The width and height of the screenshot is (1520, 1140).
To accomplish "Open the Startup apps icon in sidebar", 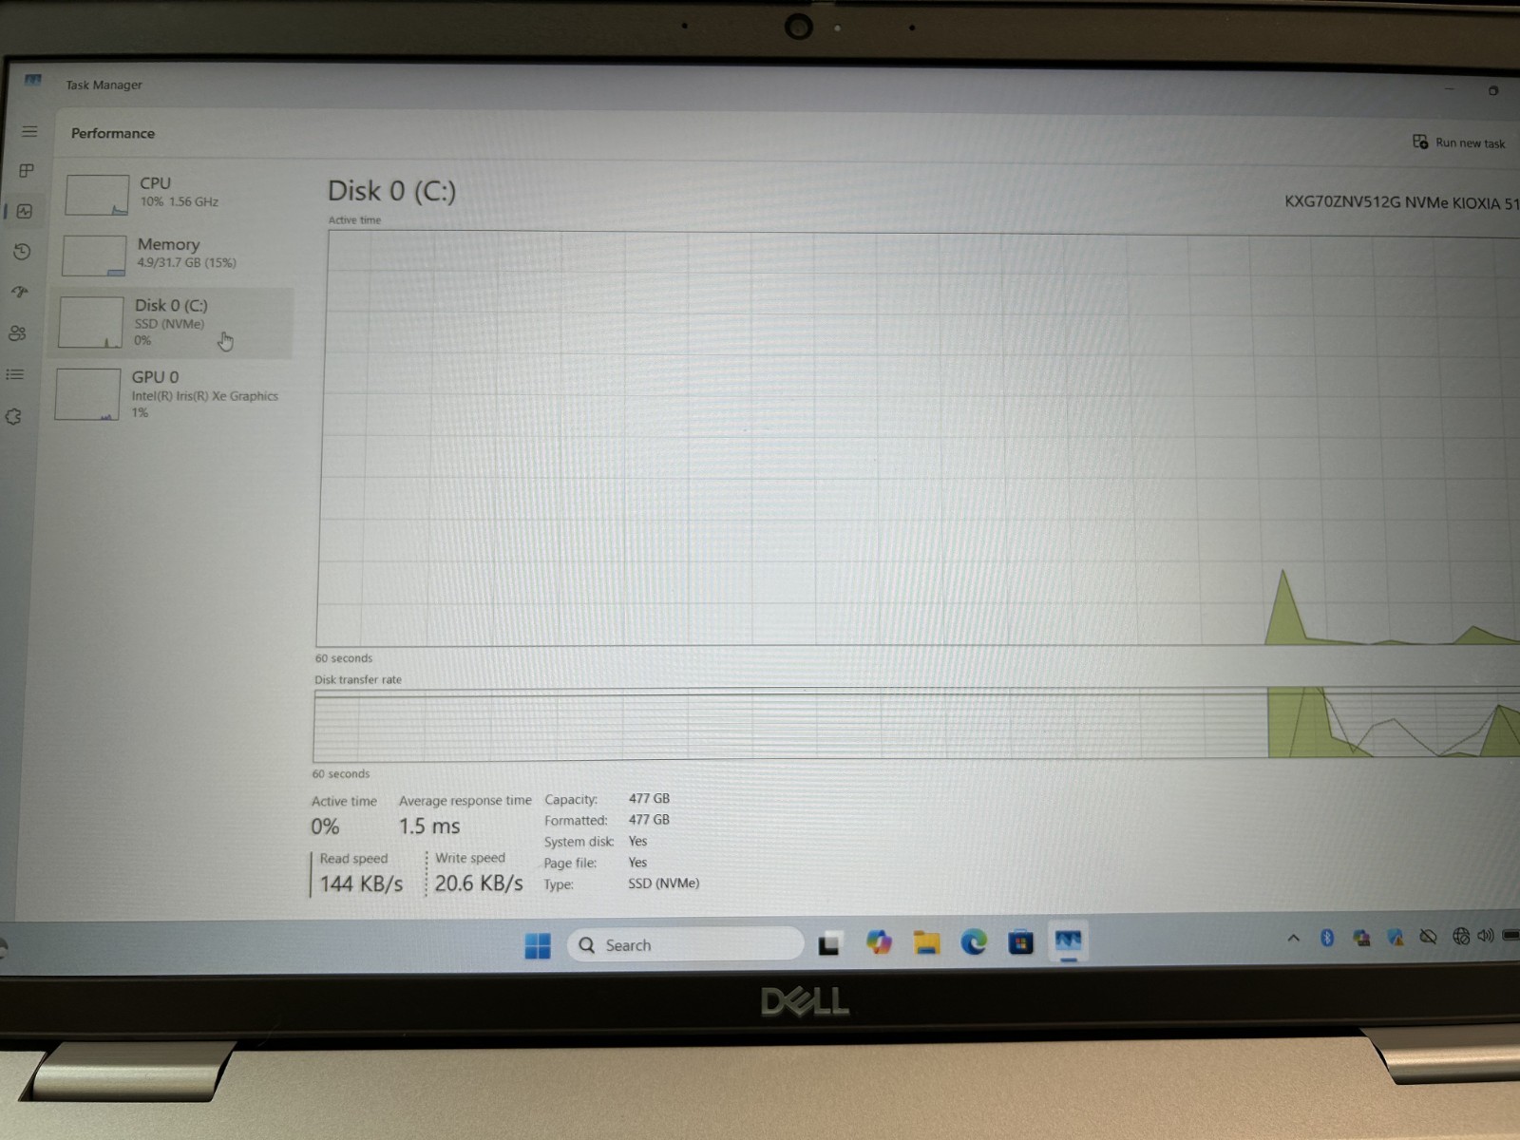I will pyautogui.click(x=20, y=292).
